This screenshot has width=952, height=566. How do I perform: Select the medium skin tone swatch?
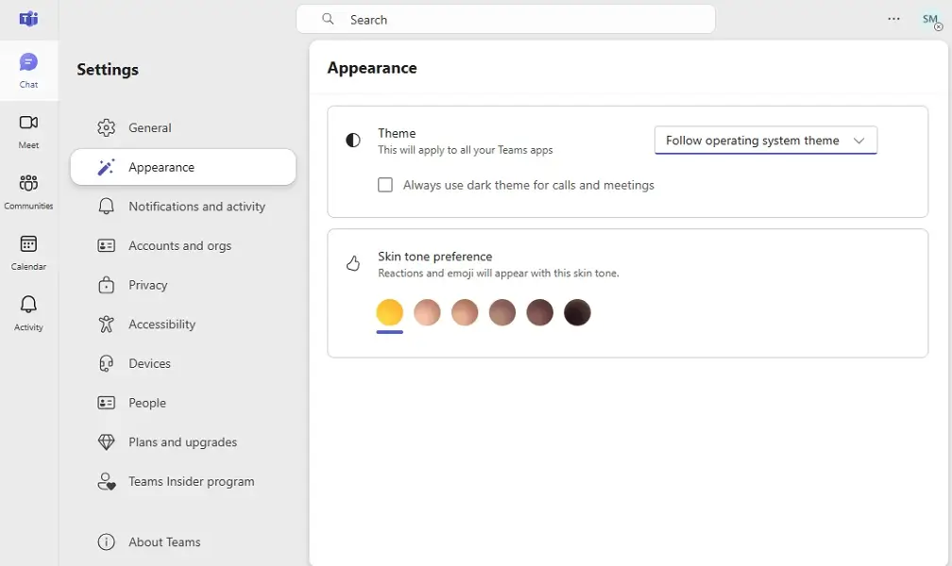(502, 312)
